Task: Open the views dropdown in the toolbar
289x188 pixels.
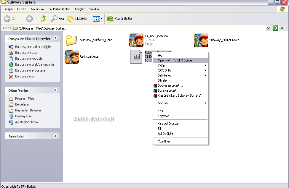Action: click(x=101, y=19)
